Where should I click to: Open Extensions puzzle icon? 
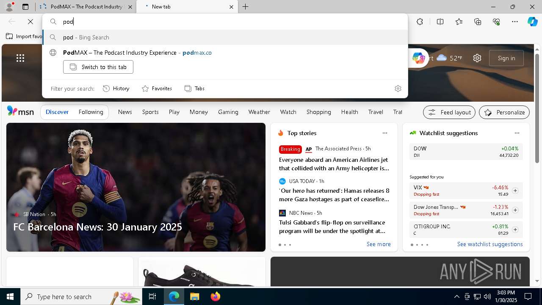(x=420, y=22)
